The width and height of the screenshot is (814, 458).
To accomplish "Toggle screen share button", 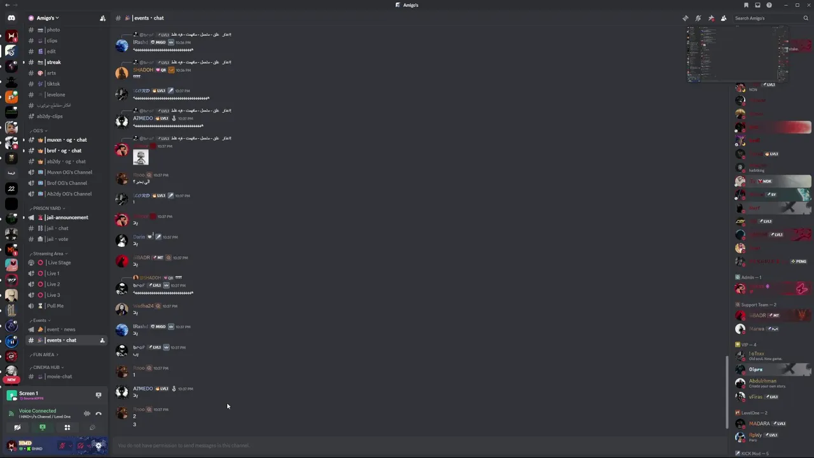I will (x=42, y=427).
